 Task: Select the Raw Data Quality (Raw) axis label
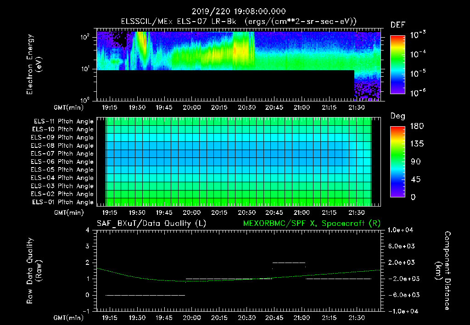[x=34, y=271]
